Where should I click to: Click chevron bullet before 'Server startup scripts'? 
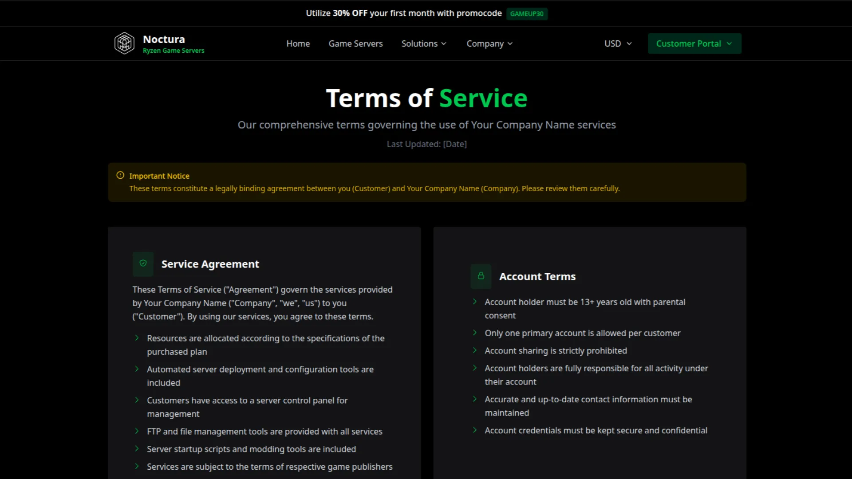click(137, 449)
